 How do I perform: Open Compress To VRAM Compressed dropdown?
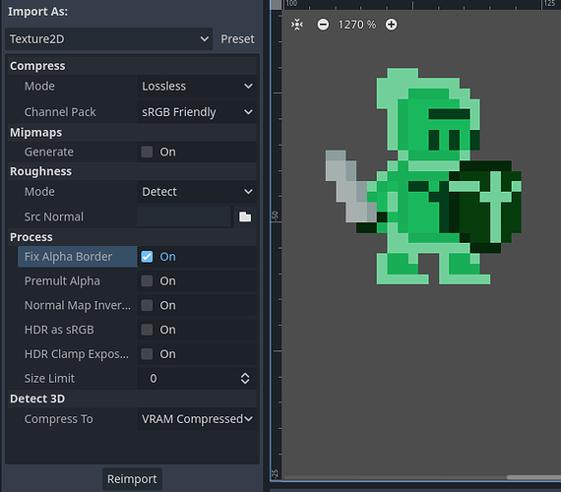pos(197,419)
